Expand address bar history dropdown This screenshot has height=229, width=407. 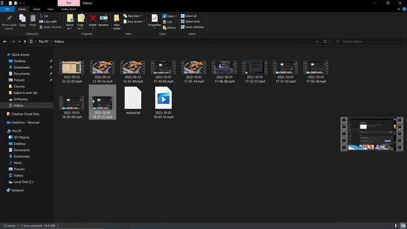pyautogui.click(x=317, y=41)
